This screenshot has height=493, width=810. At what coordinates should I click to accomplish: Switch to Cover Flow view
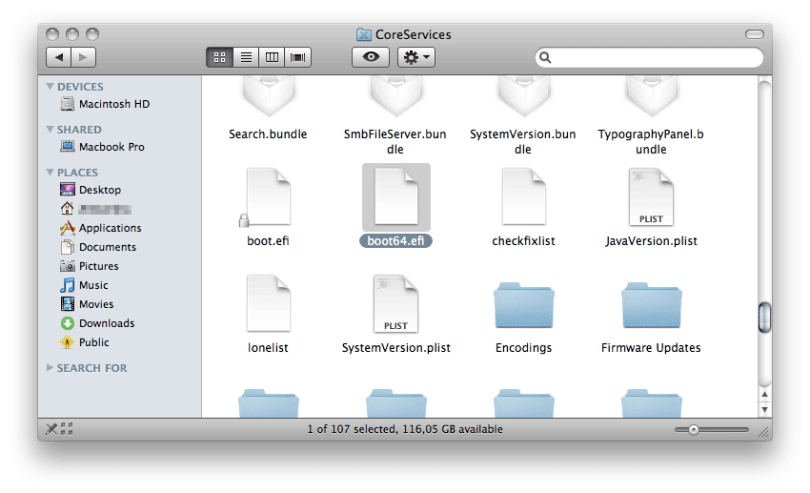(298, 57)
